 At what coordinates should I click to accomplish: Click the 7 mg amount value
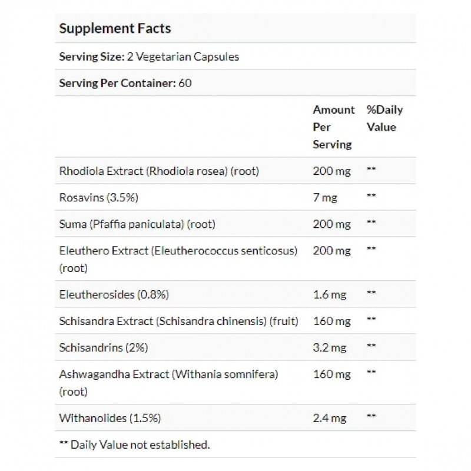pyautogui.click(x=325, y=198)
